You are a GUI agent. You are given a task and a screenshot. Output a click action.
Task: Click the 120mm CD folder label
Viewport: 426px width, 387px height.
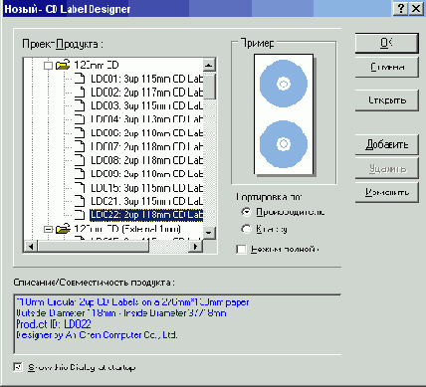[x=96, y=65]
